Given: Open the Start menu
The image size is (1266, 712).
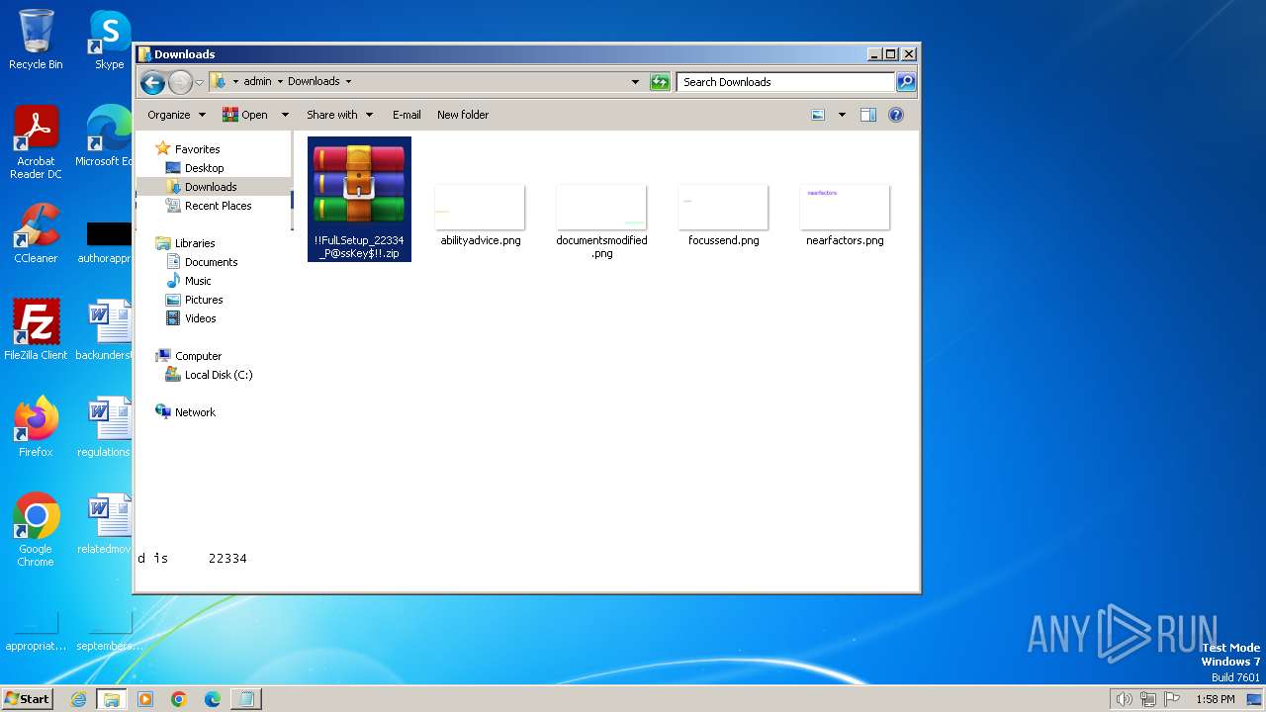Looking at the screenshot, I should tap(28, 699).
